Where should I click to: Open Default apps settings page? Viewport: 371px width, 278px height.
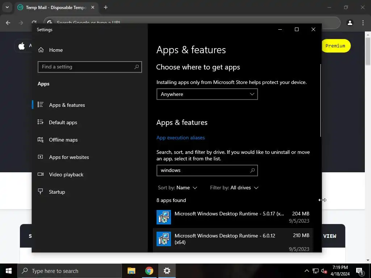tap(90, 122)
